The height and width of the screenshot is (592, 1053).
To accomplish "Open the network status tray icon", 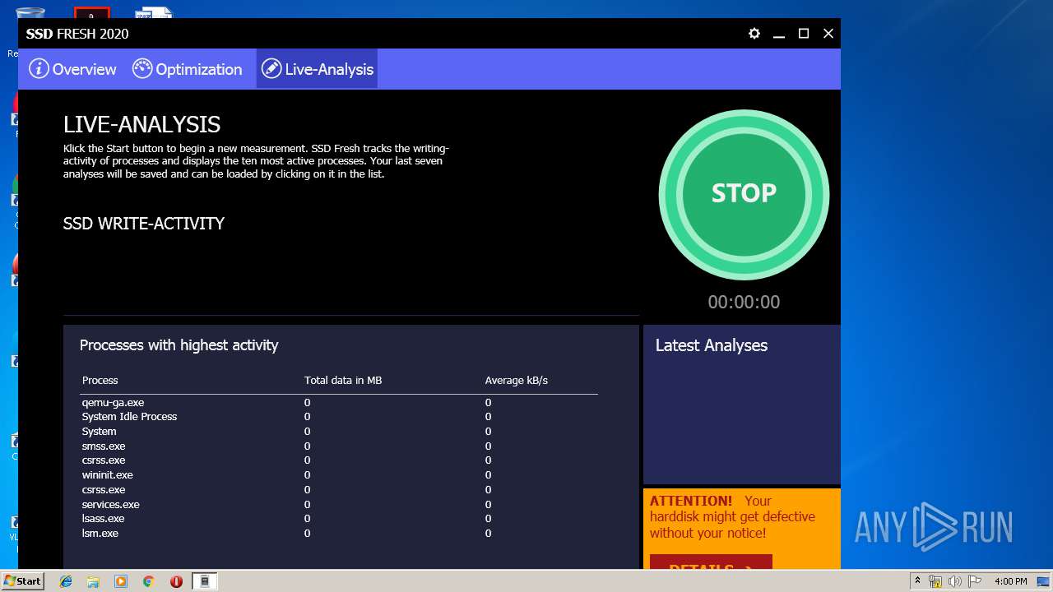I will [x=935, y=581].
